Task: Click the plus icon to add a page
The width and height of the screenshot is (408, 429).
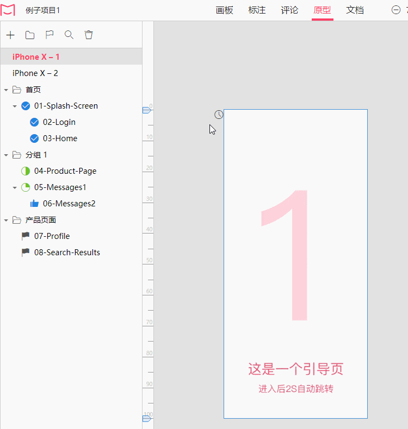Action: [10, 35]
